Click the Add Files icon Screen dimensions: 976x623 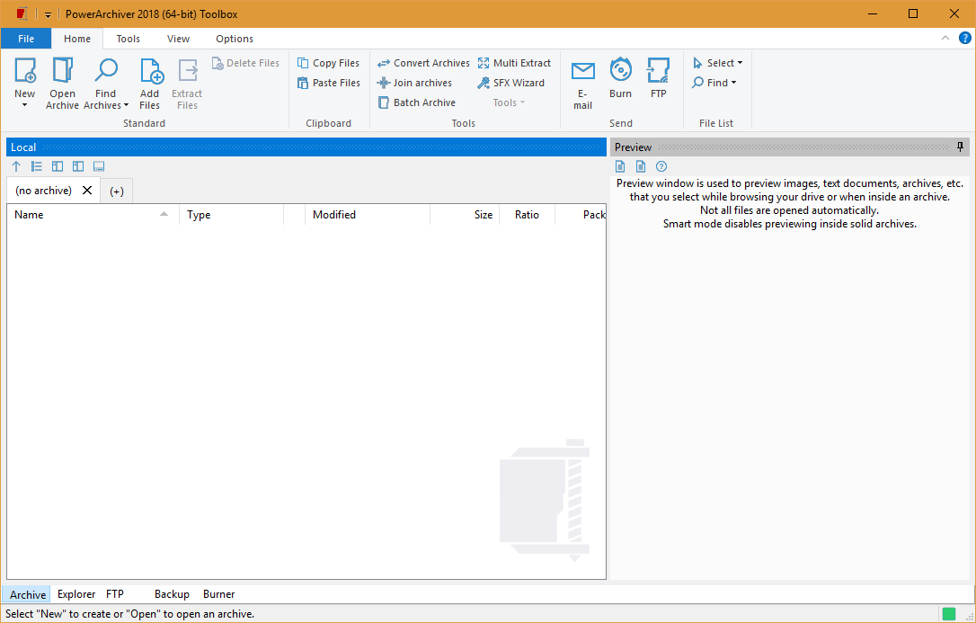pos(151,70)
